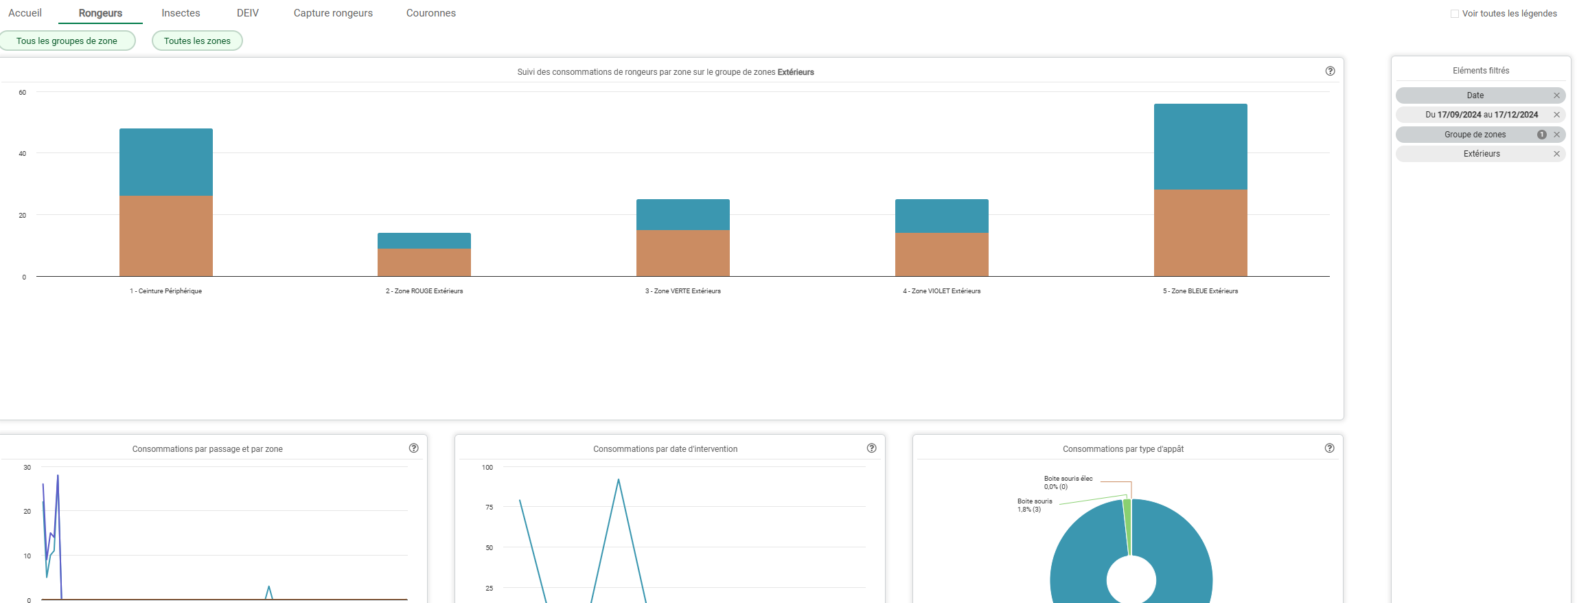Screen dimensions: 1577x603
Task: Switch to the Insectes tab
Action: click(181, 13)
